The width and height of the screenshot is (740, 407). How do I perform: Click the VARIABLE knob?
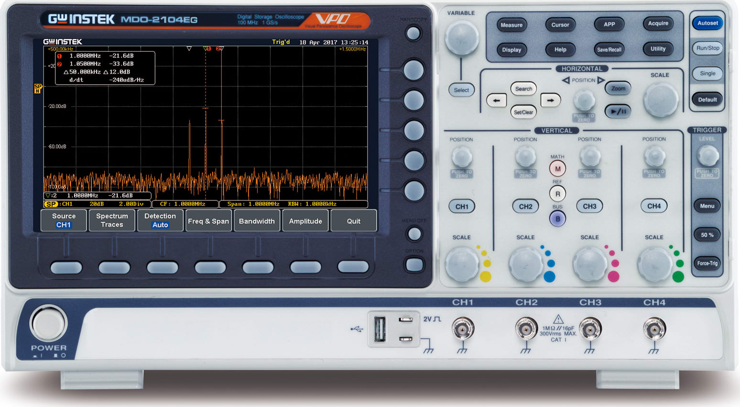pos(462,37)
